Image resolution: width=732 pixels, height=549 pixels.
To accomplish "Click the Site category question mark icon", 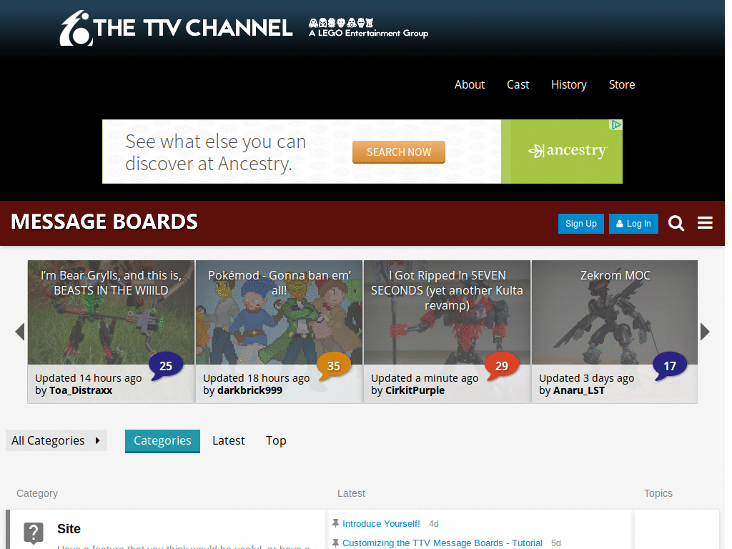I will (x=34, y=533).
